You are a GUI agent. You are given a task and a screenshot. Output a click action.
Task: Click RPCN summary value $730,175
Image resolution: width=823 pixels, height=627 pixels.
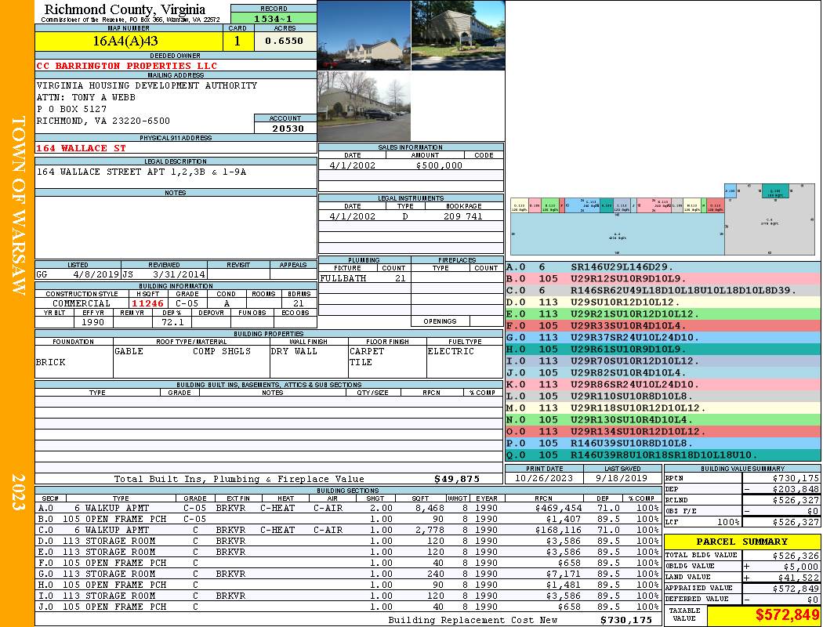coord(796,478)
